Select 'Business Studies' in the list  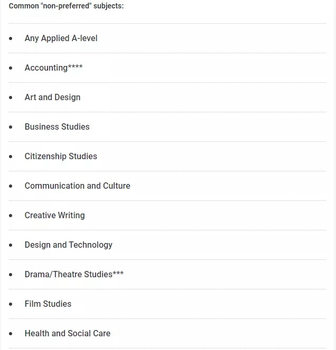(57, 127)
